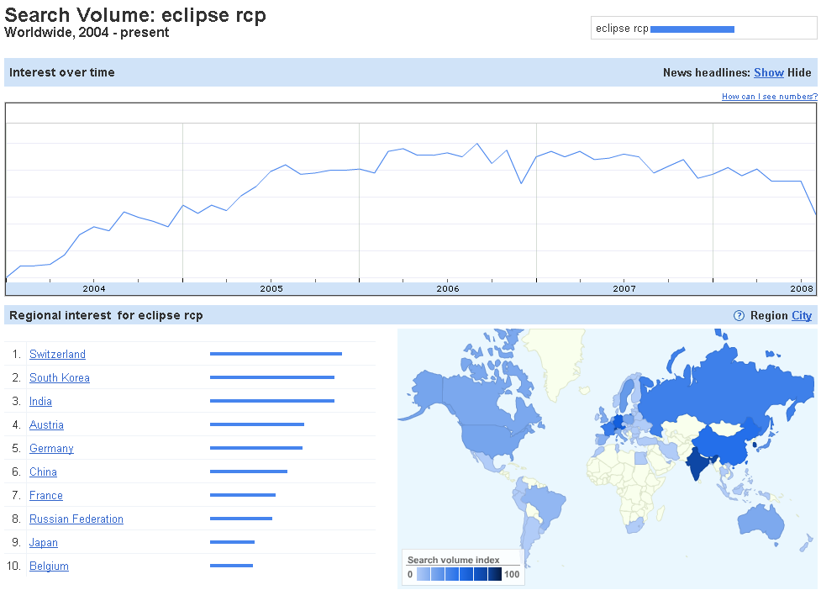Click the 'Search volume index' legend label

click(x=454, y=560)
